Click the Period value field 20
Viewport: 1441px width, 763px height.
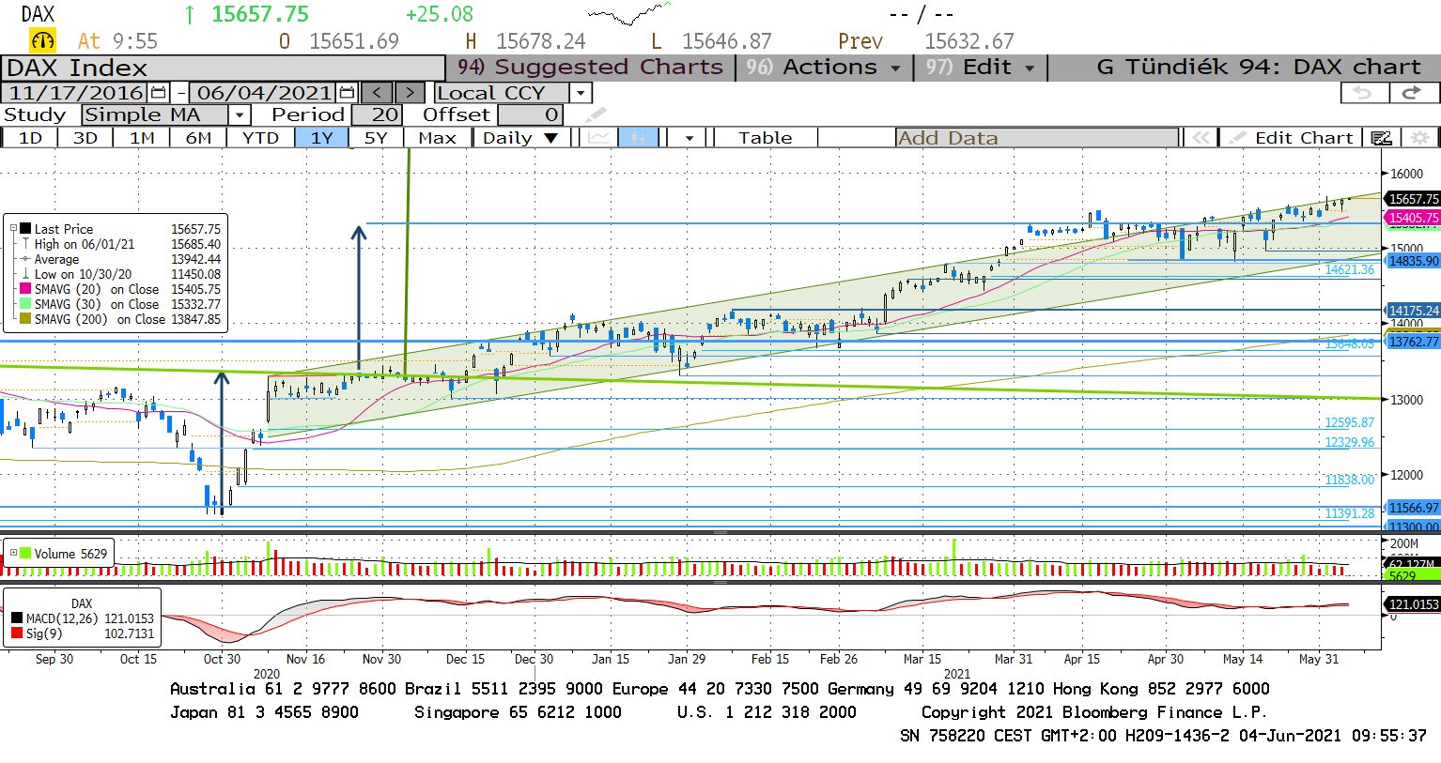coord(377,115)
